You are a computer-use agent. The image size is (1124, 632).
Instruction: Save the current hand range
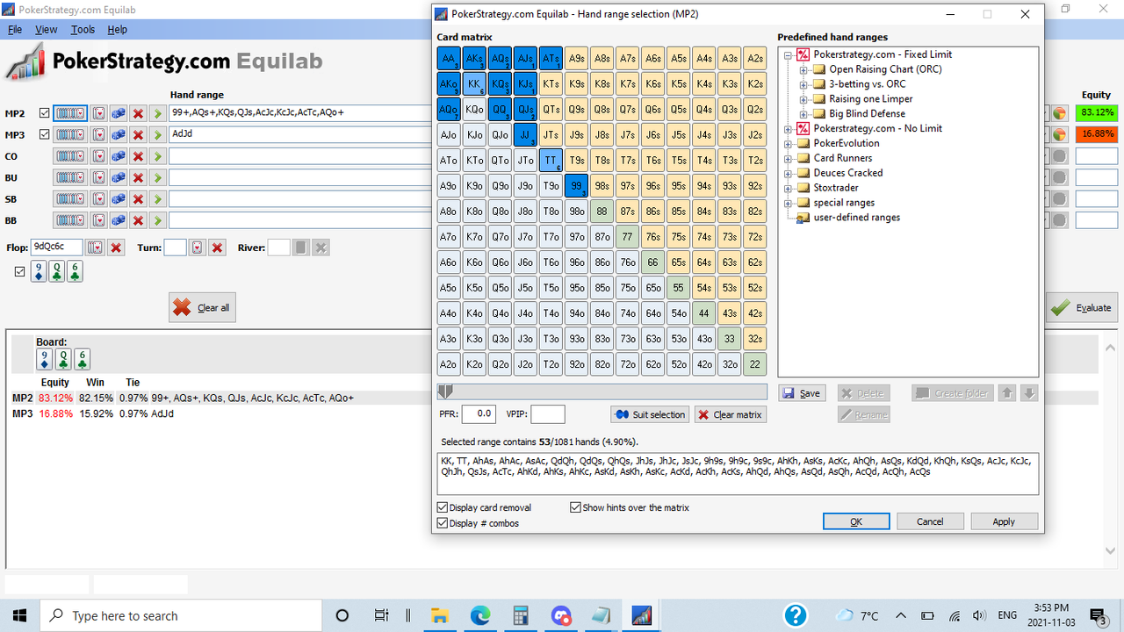pyautogui.click(x=801, y=393)
